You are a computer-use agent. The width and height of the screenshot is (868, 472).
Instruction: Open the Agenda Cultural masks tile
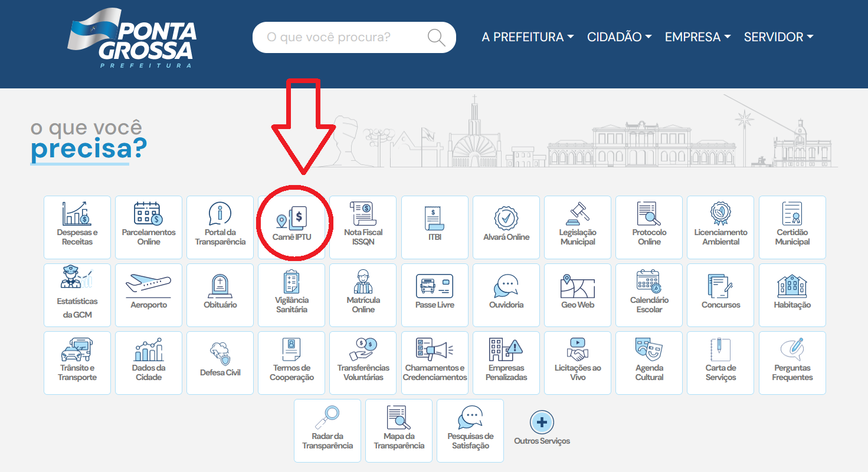[x=649, y=363]
